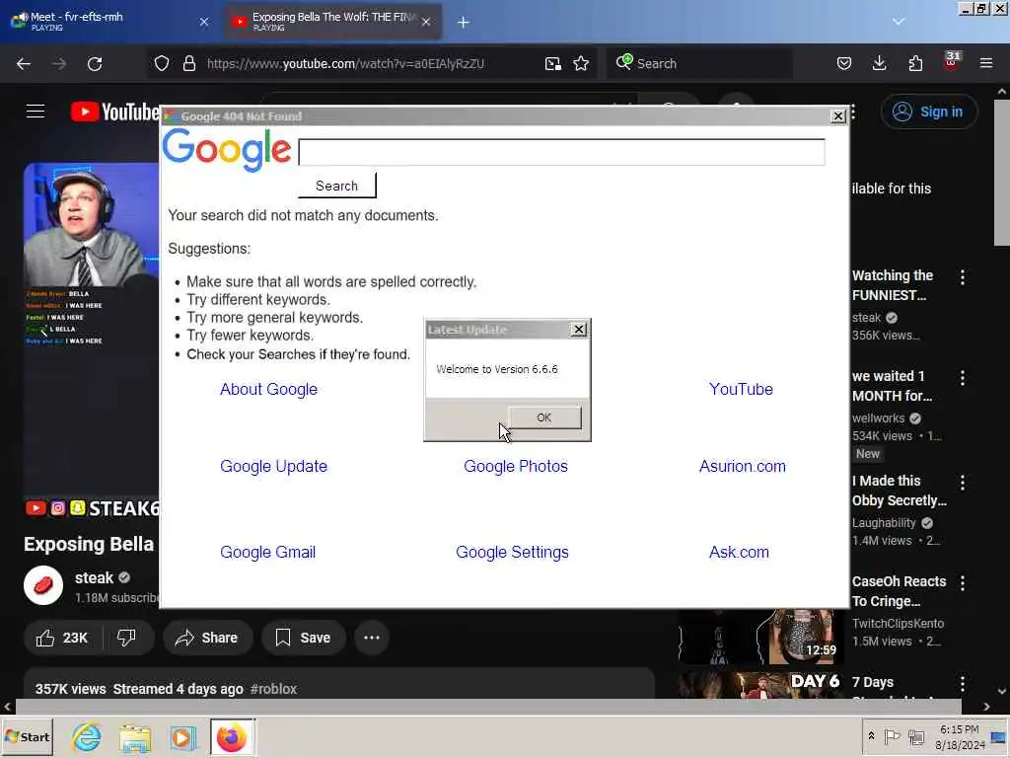Open the Google Settings link

[512, 553]
